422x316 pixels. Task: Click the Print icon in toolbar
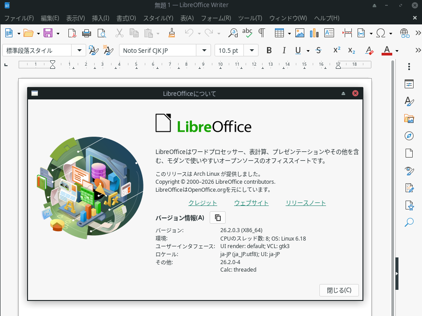point(87,33)
